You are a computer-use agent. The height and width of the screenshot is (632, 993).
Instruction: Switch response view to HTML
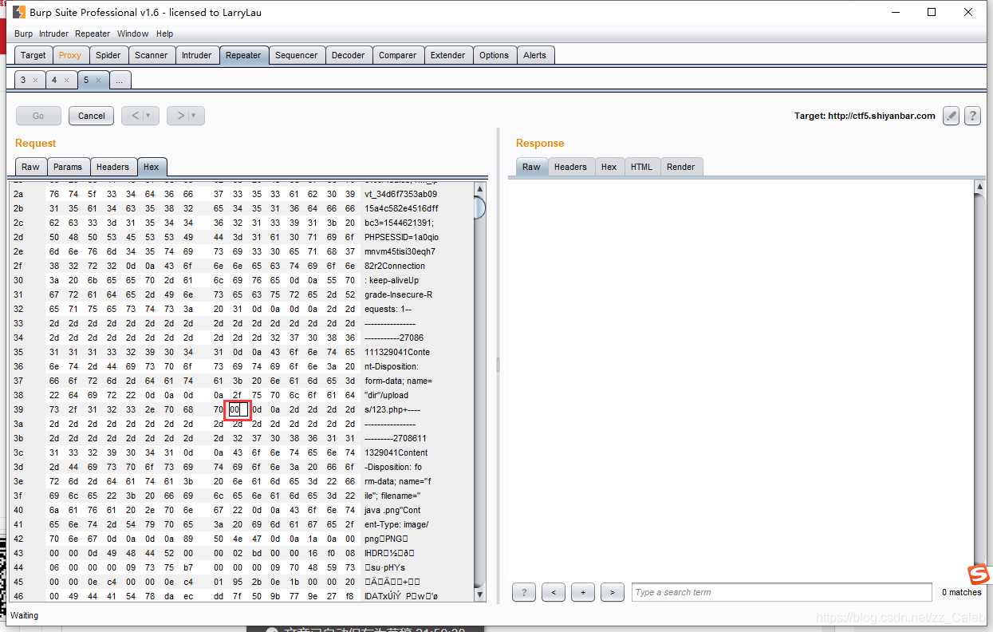point(642,167)
